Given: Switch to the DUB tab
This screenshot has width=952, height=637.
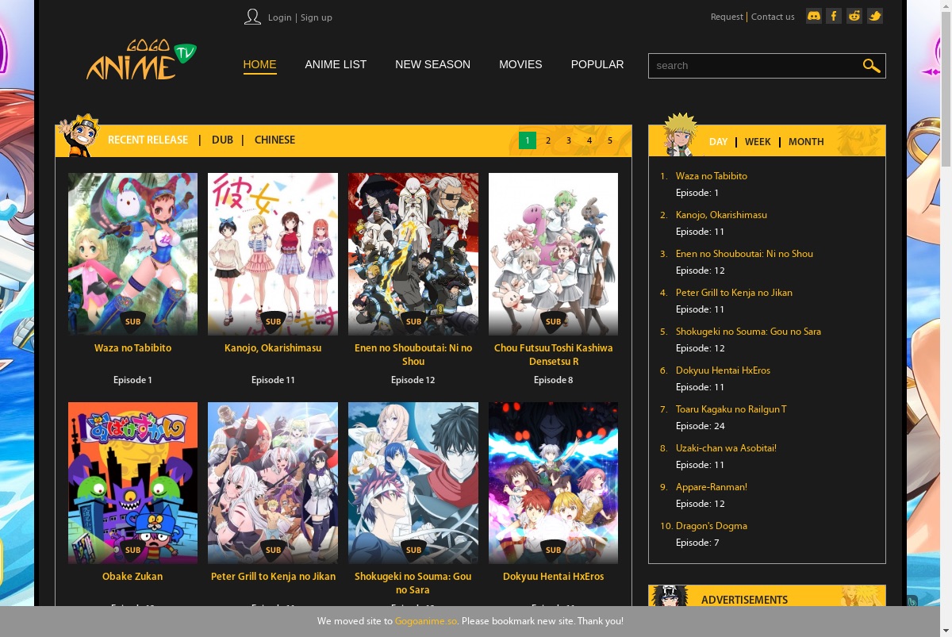Looking at the screenshot, I should [222, 140].
